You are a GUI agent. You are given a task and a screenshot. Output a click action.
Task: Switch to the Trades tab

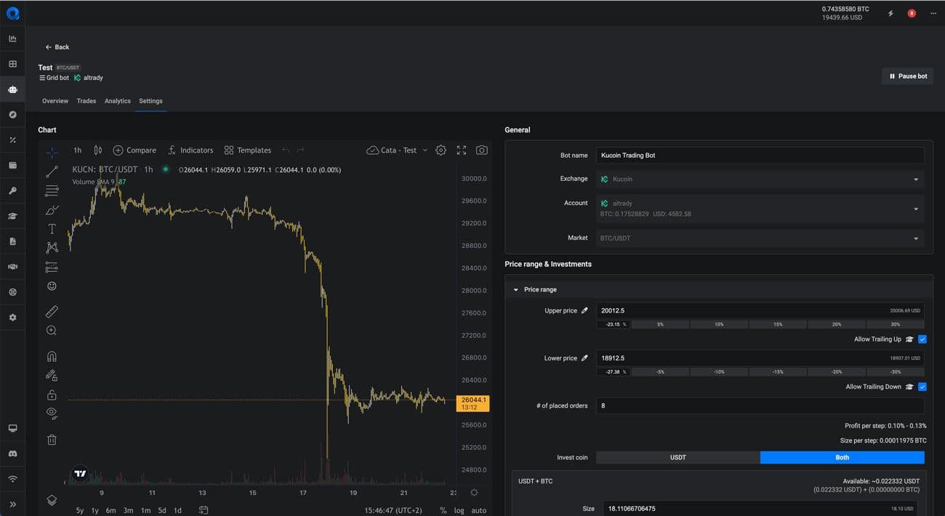[x=87, y=101]
